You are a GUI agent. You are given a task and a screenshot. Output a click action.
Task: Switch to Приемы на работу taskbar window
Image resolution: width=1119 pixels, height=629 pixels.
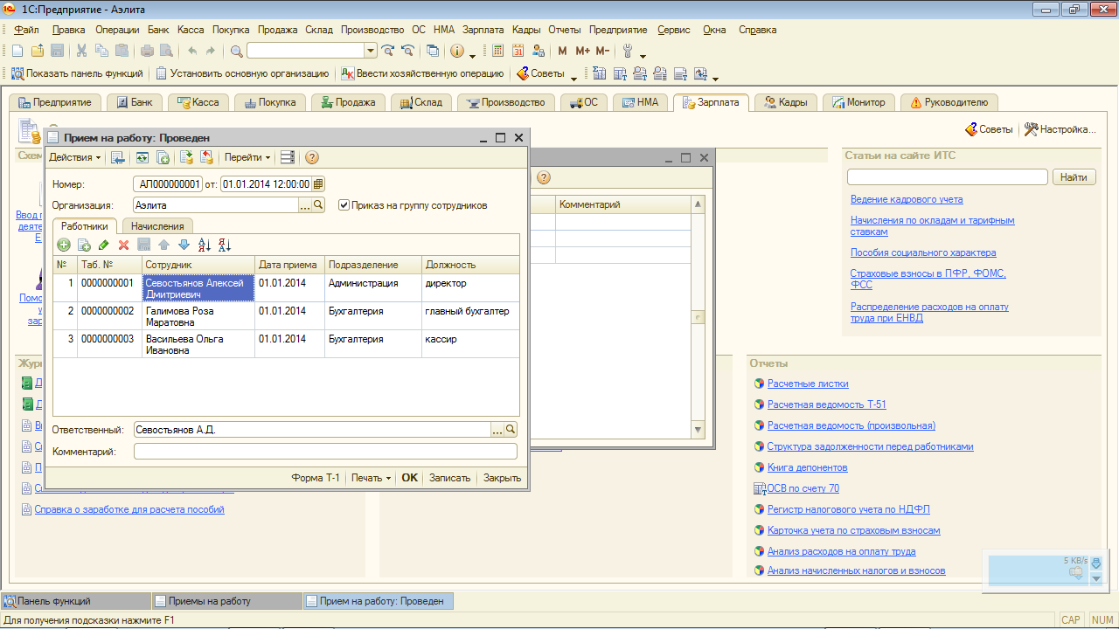coord(226,601)
